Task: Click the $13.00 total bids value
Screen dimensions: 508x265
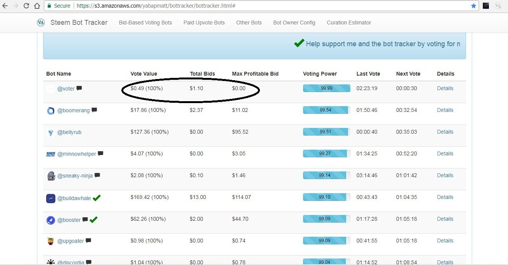Action: [198, 197]
